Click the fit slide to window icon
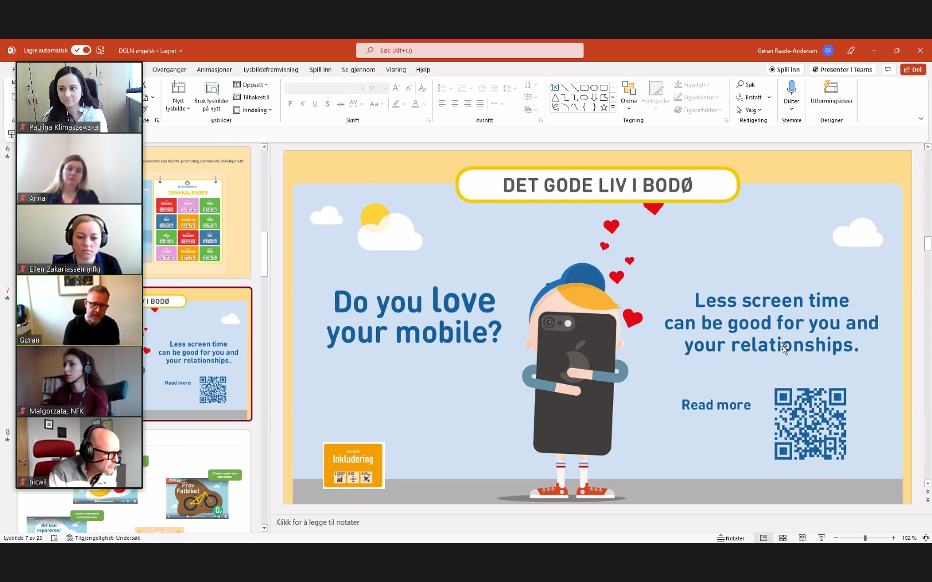Screen dimensions: 932x582 (x=925, y=538)
